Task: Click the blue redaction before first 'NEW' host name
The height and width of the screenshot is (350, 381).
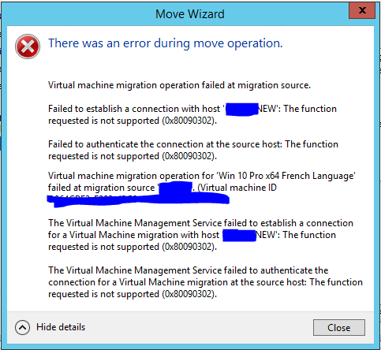Action: pos(242,110)
